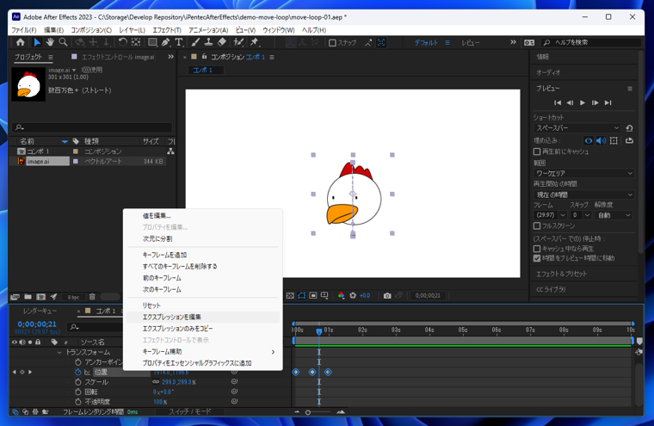Click the expression pickwhip icon in スケール row
The height and width of the screenshot is (426, 654).
(234, 381)
